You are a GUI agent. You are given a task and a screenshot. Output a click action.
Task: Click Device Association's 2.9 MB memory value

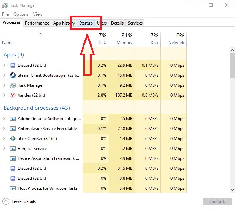pos(126,158)
